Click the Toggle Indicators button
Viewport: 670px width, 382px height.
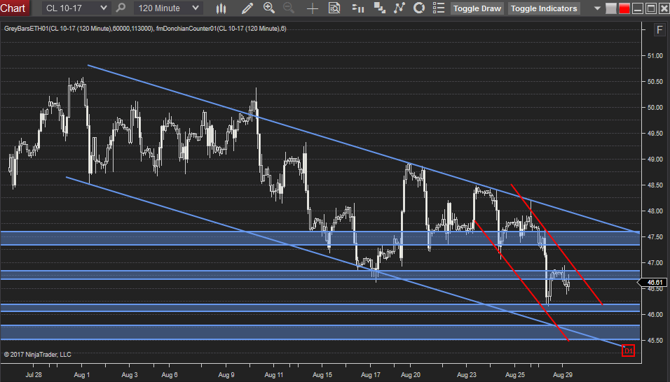544,8
